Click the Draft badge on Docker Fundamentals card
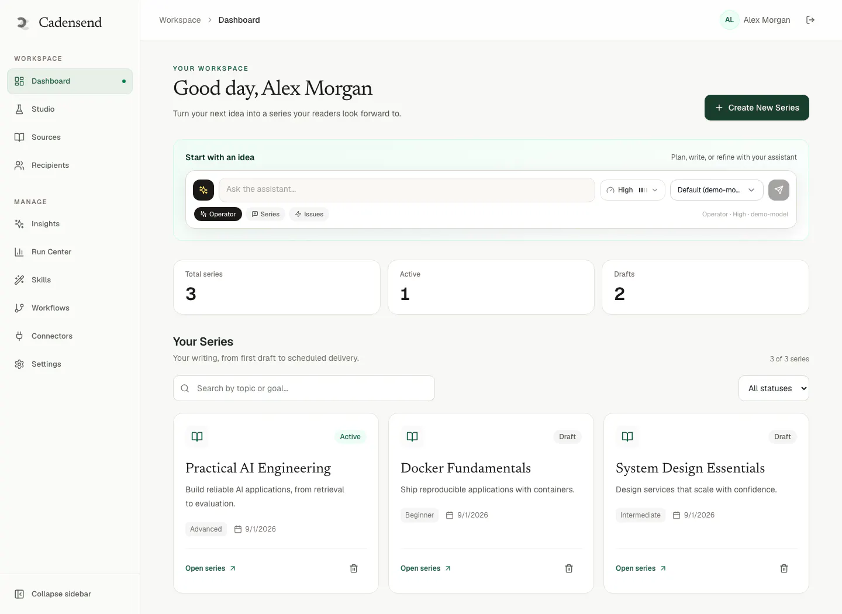 [x=567, y=437]
